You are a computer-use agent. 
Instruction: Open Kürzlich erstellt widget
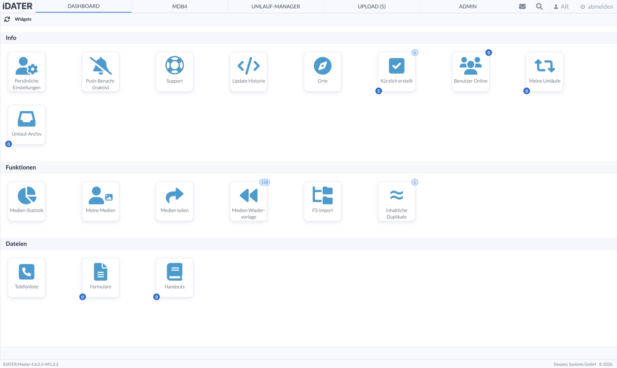pyautogui.click(x=397, y=72)
